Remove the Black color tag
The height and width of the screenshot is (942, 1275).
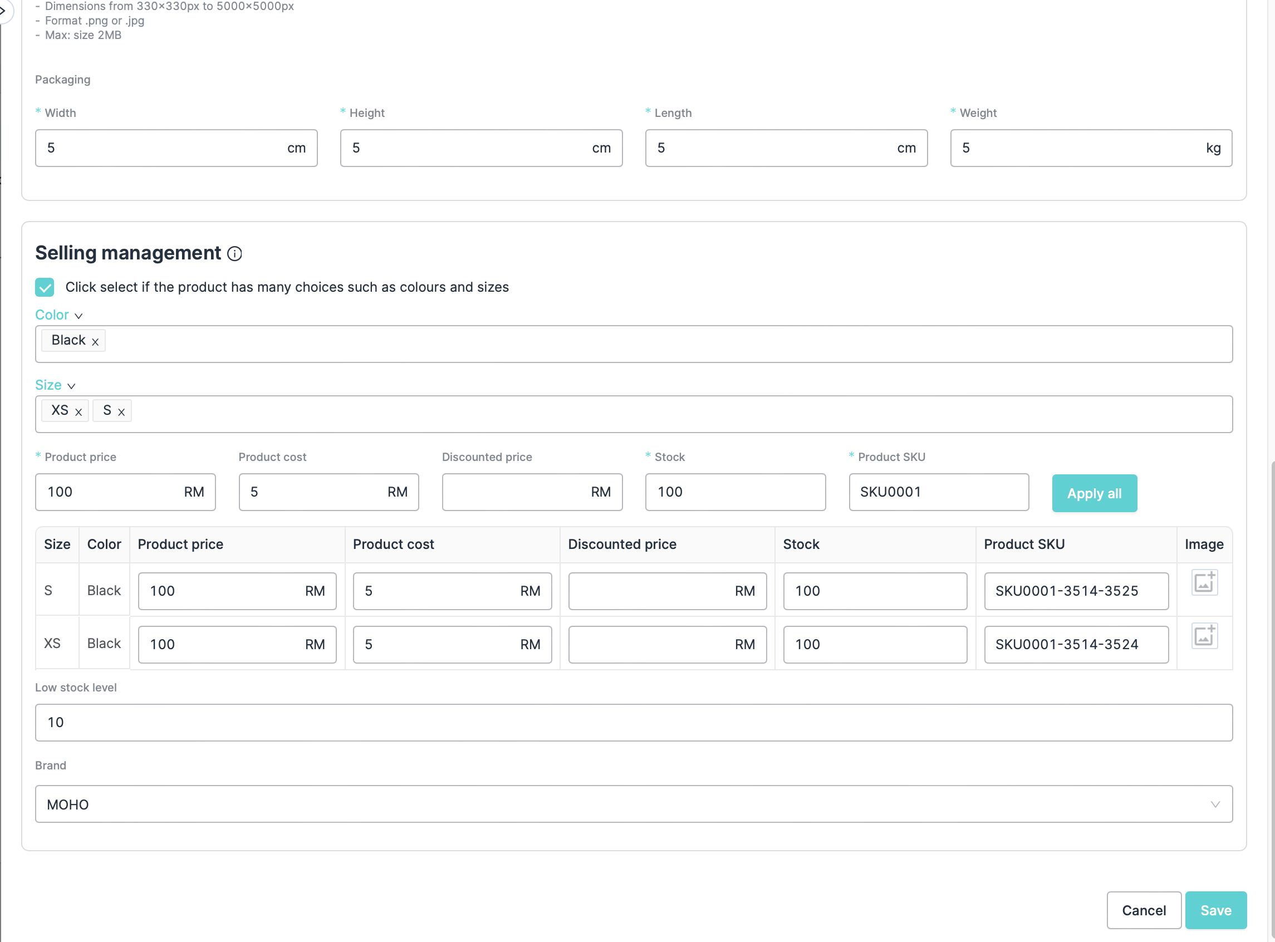[x=95, y=342]
